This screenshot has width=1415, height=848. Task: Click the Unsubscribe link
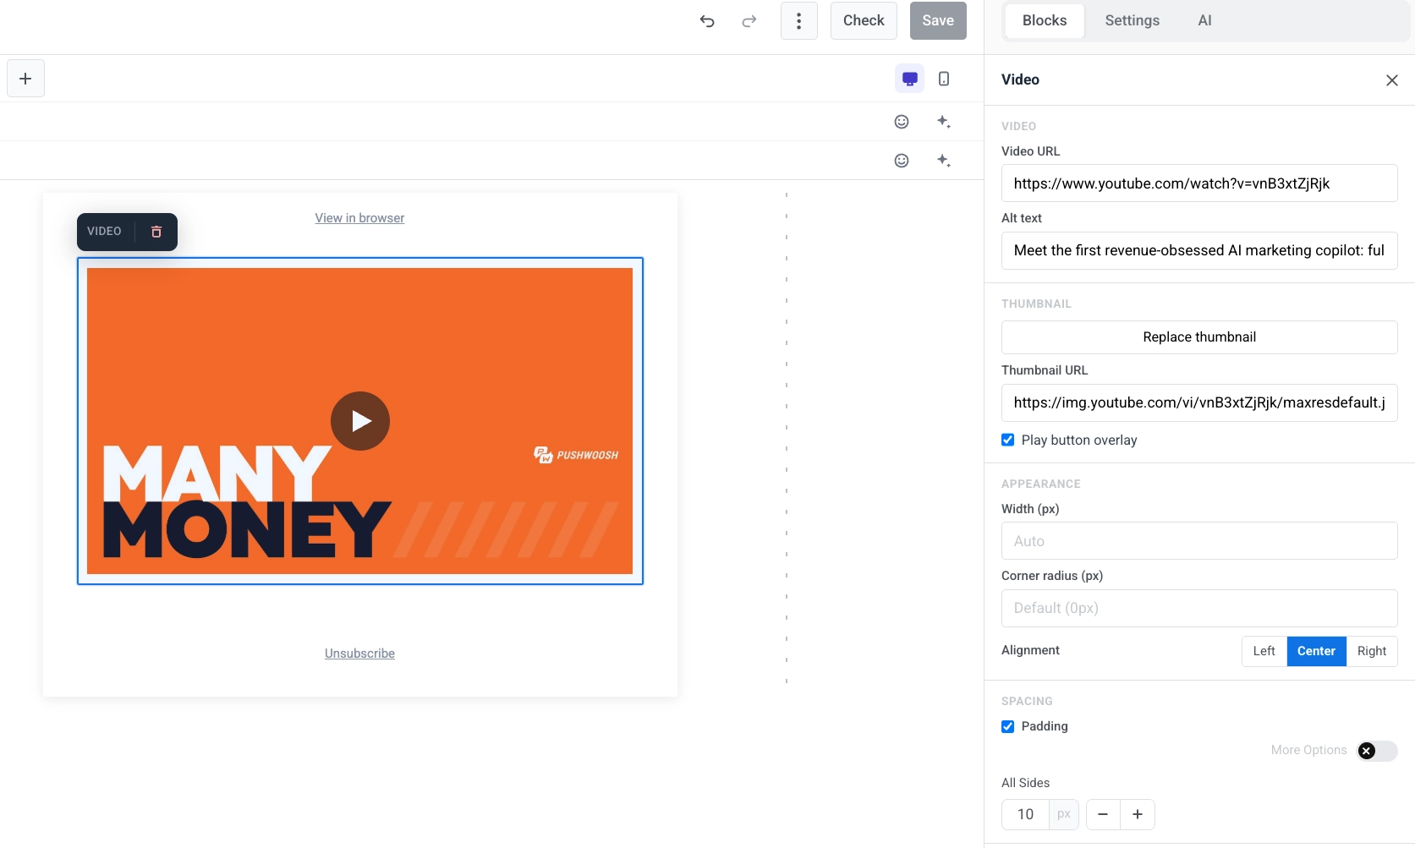(359, 654)
